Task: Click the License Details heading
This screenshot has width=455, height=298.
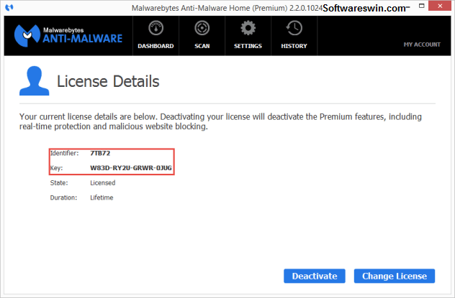Action: point(108,81)
